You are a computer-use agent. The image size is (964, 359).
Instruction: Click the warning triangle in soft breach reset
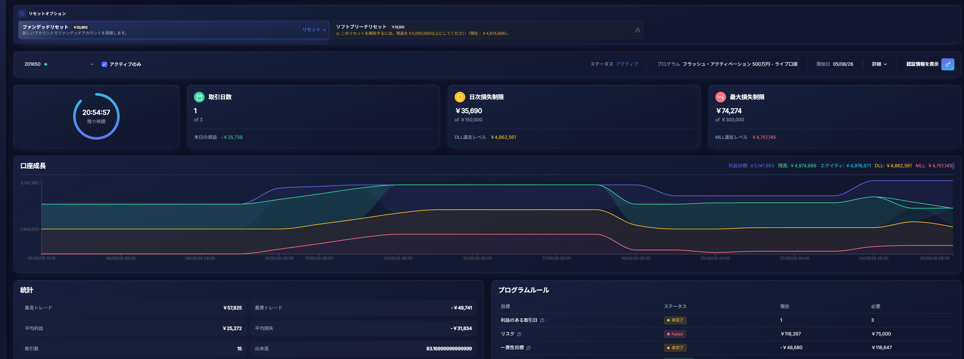pos(338,33)
